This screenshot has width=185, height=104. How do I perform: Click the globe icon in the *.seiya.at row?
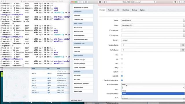[48, 88]
